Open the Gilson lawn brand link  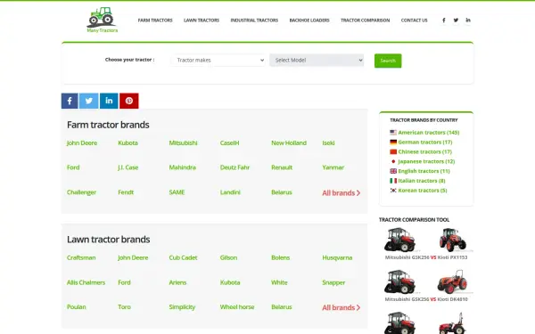(x=228, y=257)
